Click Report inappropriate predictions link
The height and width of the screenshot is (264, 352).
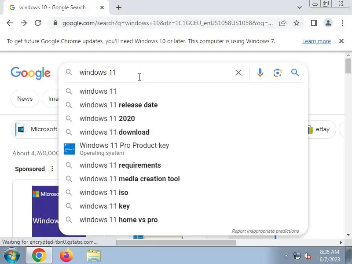(265, 231)
